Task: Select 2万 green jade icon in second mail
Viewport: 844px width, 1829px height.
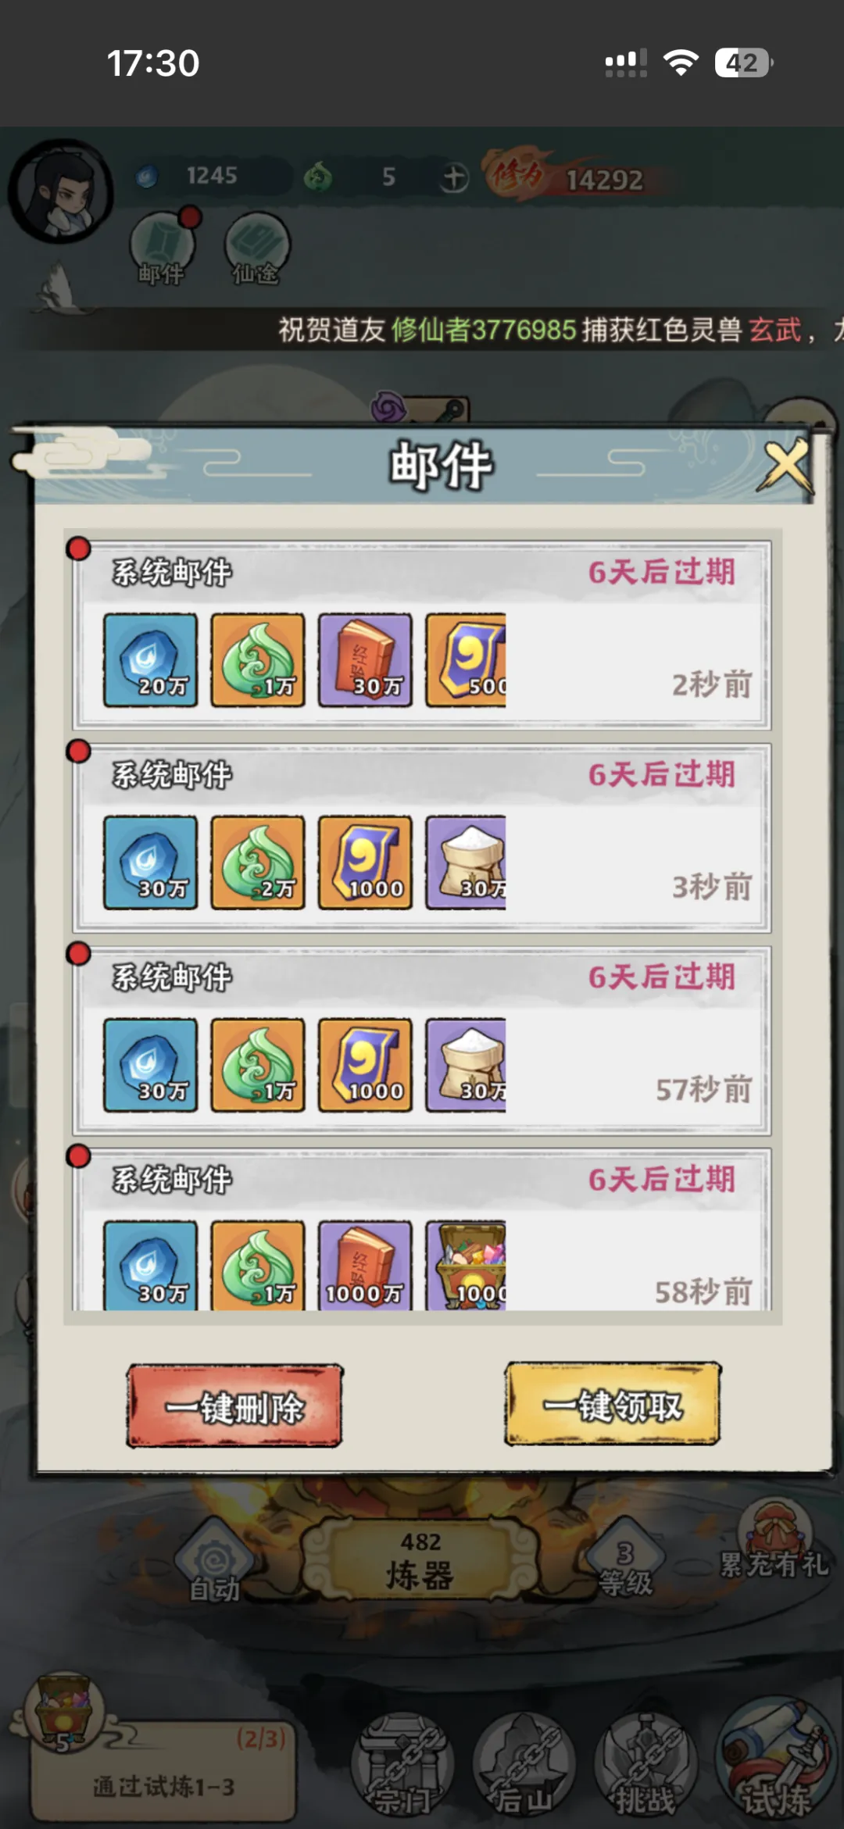Action: point(258,863)
